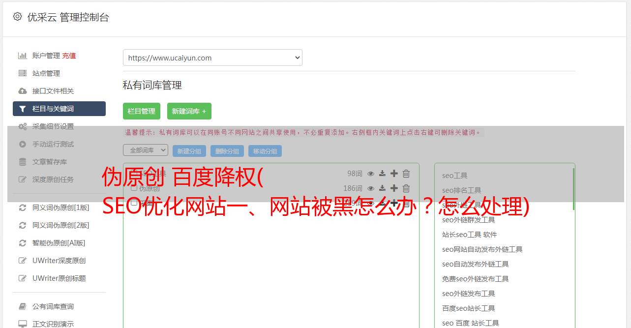
Task: Click the book icon for 公有词库查询
Action: click(23, 306)
